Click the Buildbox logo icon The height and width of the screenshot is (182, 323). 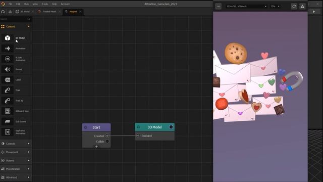[x=3, y=4]
